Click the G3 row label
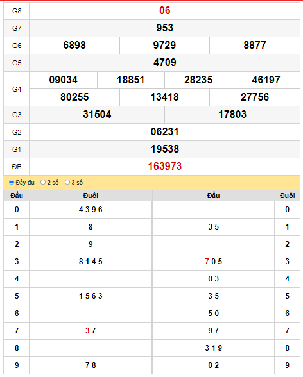The image size is (303, 377). click(x=17, y=115)
